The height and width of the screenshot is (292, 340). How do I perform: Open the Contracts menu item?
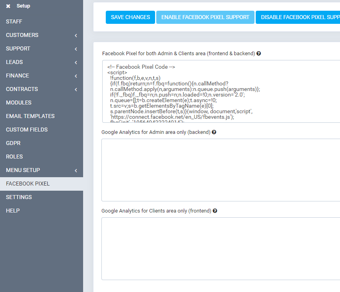tap(41, 89)
